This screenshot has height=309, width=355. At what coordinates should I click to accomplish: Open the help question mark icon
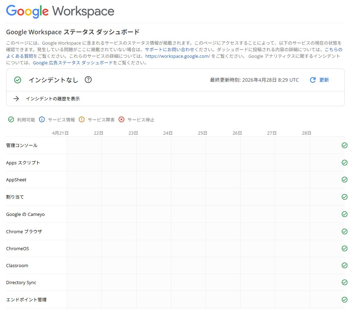88,80
